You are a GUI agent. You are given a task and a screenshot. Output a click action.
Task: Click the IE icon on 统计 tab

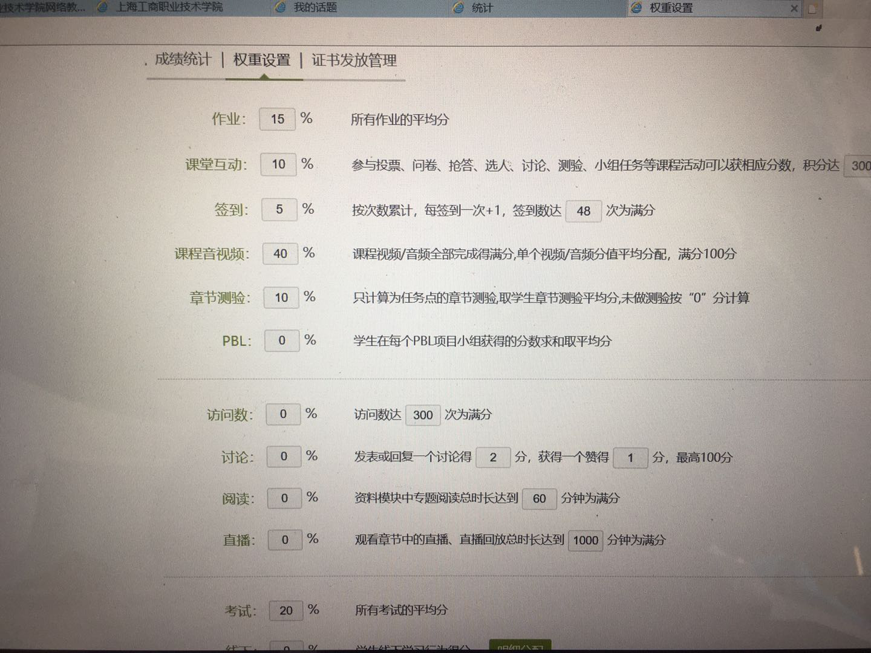tap(459, 7)
